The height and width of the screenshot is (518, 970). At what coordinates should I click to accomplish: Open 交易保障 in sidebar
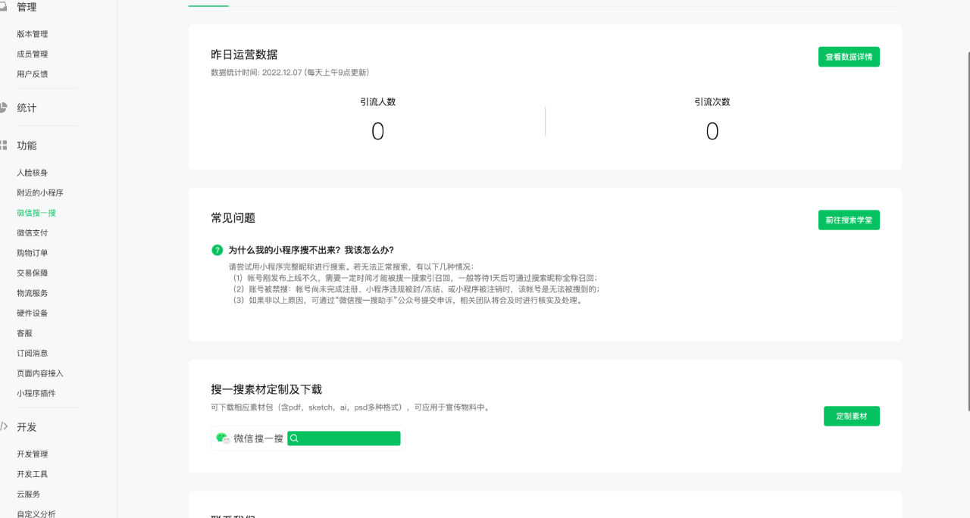(x=33, y=273)
